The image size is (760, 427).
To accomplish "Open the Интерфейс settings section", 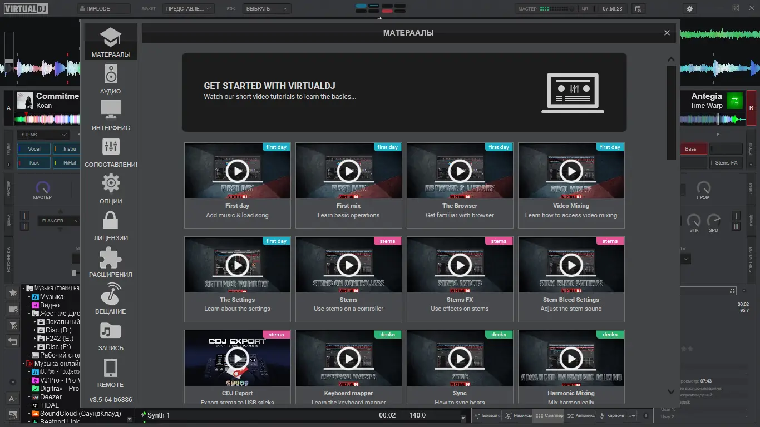I will point(111,116).
